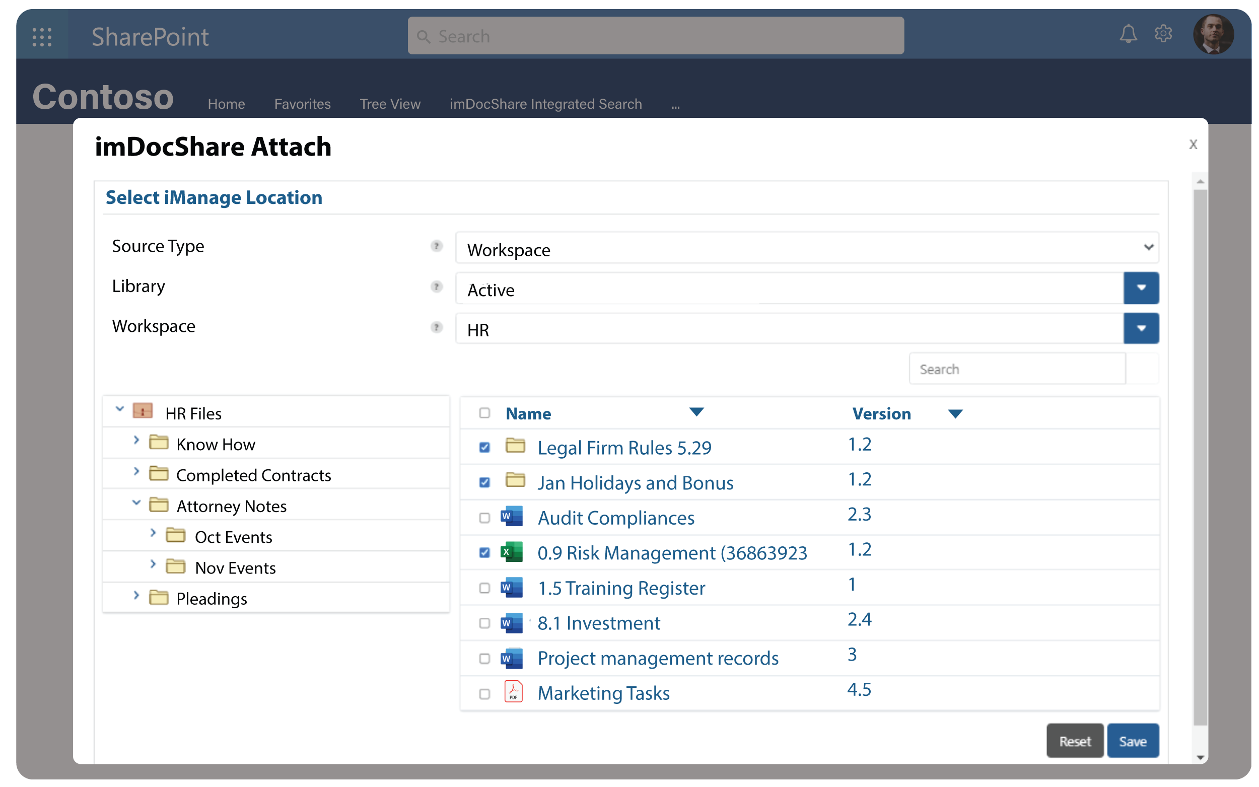Open the Library dropdown arrow
Screen dimensions: 1259x787
tap(1141, 288)
